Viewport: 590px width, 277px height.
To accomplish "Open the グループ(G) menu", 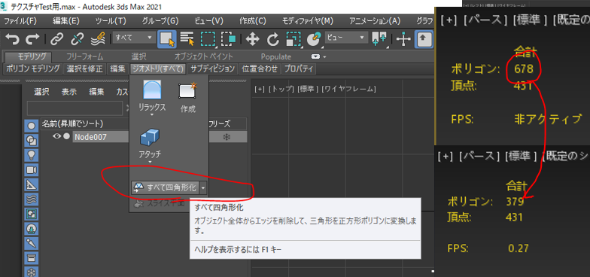I will 160,21.
